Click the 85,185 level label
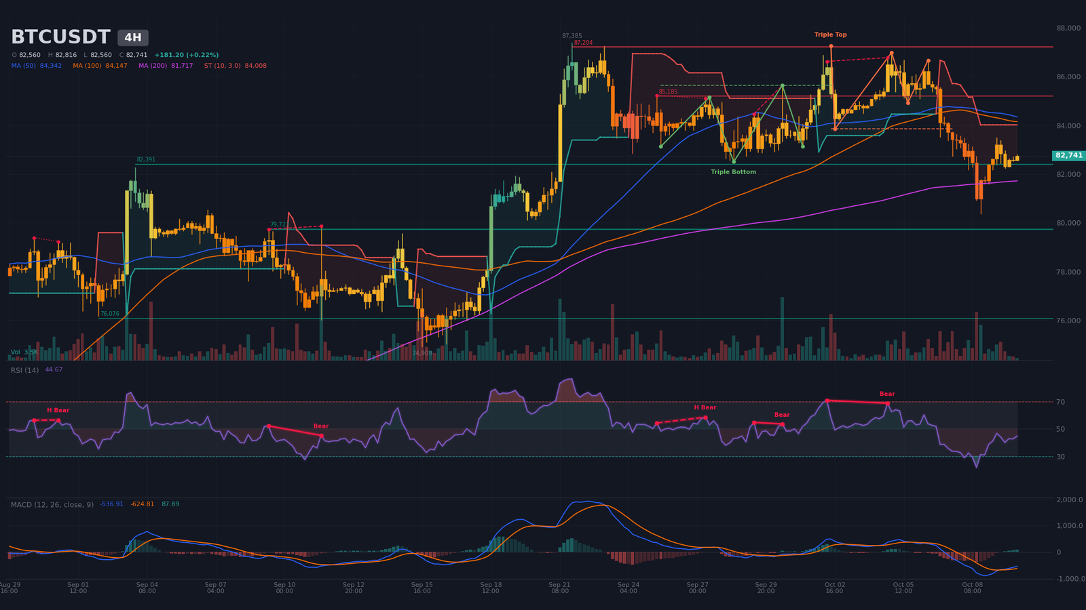The height and width of the screenshot is (610, 1086). [x=668, y=92]
